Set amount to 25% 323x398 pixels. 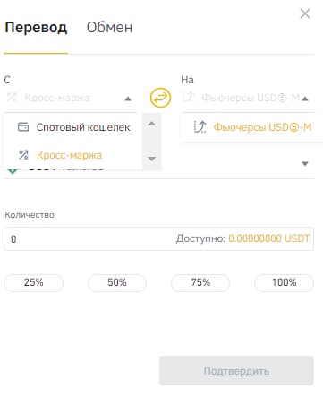(33, 282)
